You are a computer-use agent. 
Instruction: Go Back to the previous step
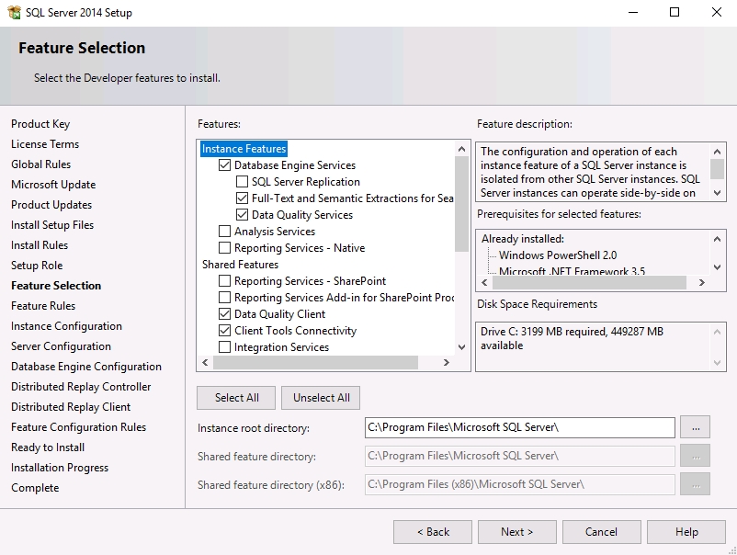click(x=433, y=531)
